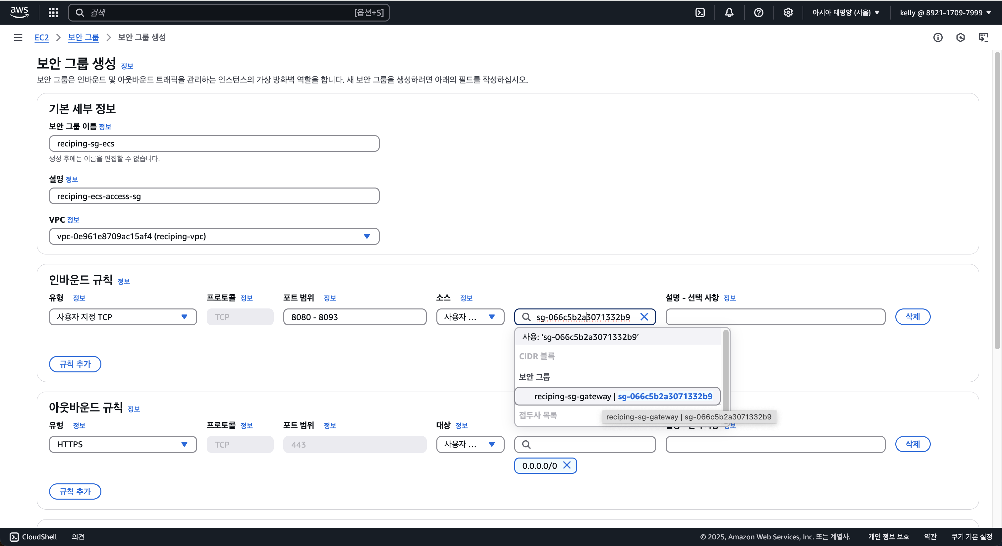Remove the 0.0.0.0/0 destination tag
The image size is (1002, 546).
(567, 465)
